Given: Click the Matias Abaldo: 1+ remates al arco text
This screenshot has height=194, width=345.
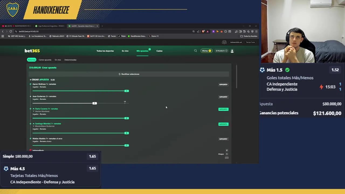Looking at the screenshot, I should 47,138.
